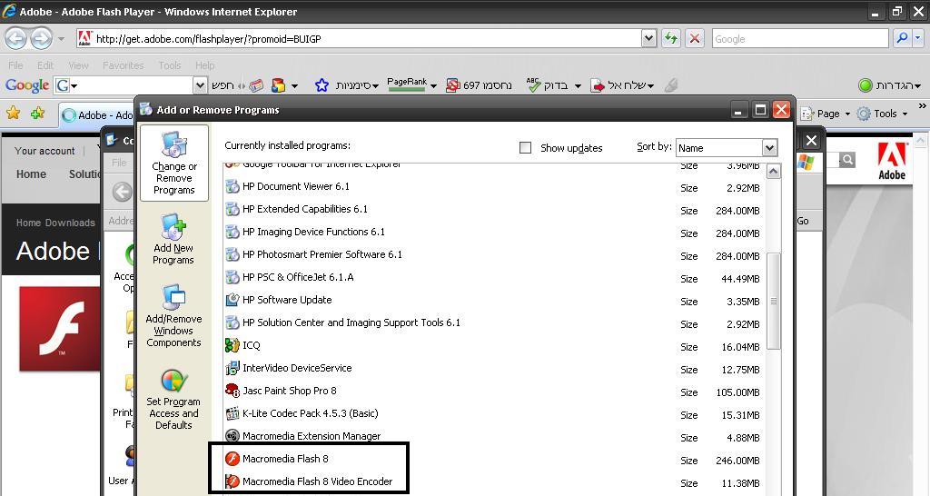Select the ICQ program entry
This screenshot has width=930, height=496.
click(252, 345)
